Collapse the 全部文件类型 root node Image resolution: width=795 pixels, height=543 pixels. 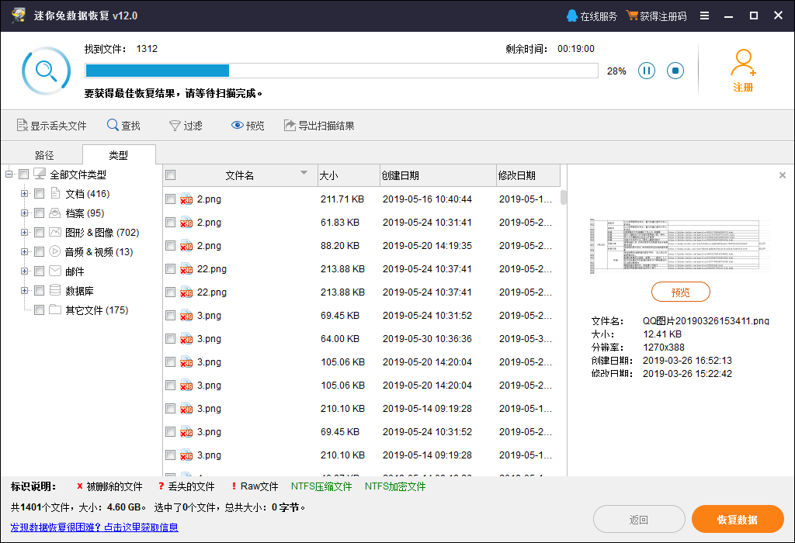click(x=9, y=175)
